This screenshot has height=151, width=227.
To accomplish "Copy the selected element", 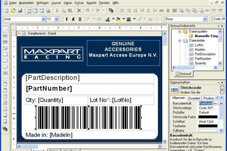I will (x=63, y=10).
